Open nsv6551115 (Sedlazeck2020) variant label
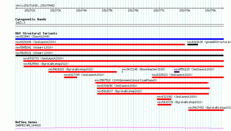 pos(194,69)
